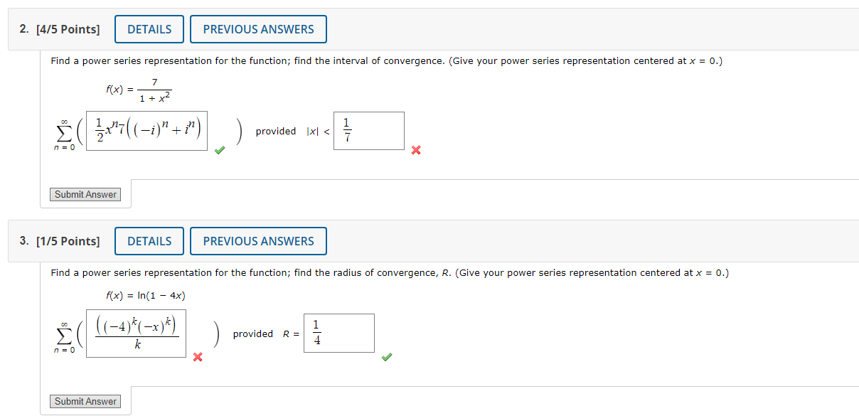Submit the answer for question 3

point(85,401)
